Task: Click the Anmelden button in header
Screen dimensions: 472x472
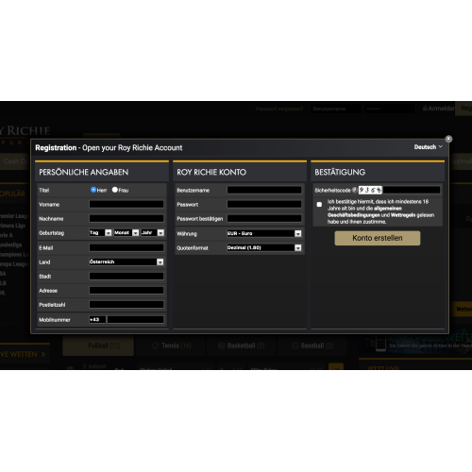Action: point(439,109)
